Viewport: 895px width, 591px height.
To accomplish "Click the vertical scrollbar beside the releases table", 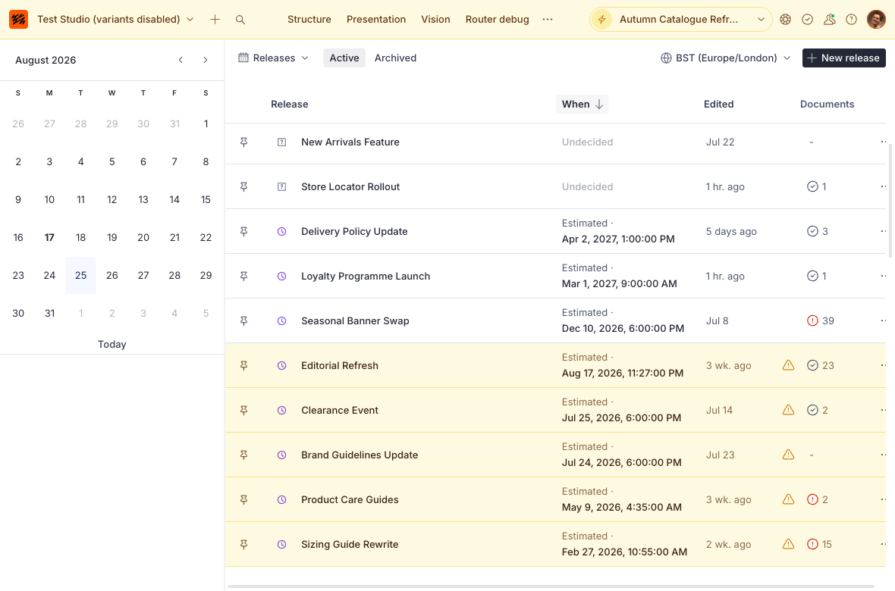I will pyautogui.click(x=891, y=200).
